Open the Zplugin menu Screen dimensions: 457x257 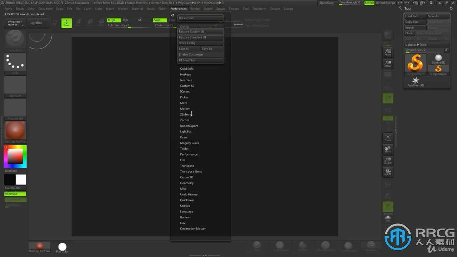pos(275,9)
